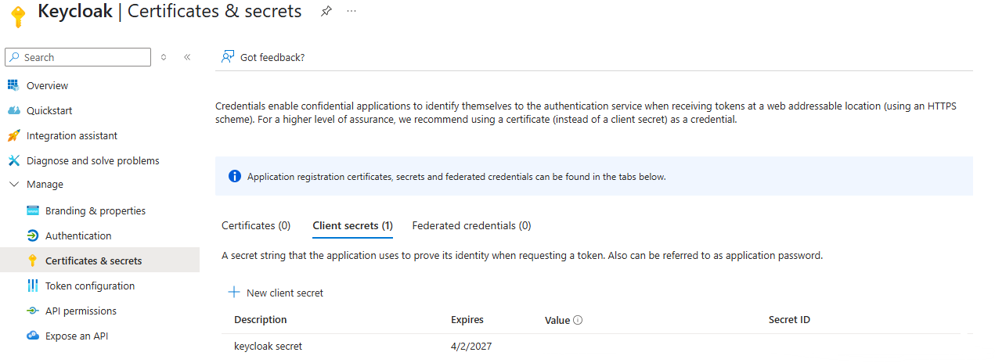
Task: Select the keycloak secret row
Action: [x=268, y=346]
